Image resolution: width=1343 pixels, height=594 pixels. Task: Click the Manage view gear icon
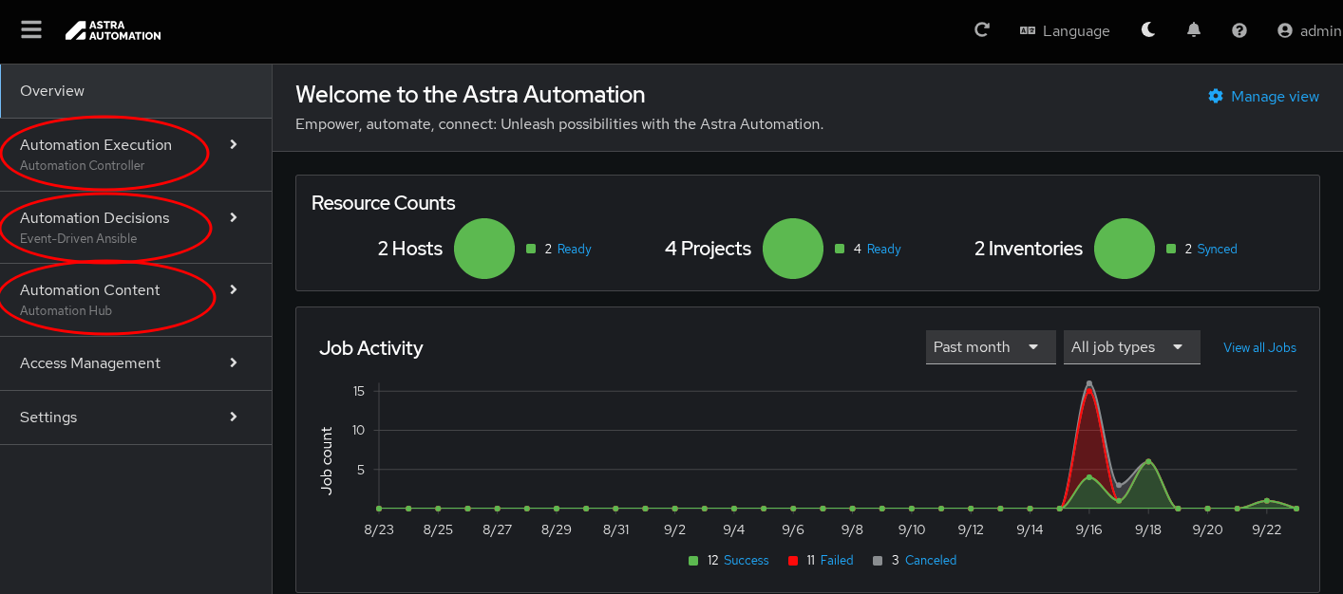(x=1216, y=96)
